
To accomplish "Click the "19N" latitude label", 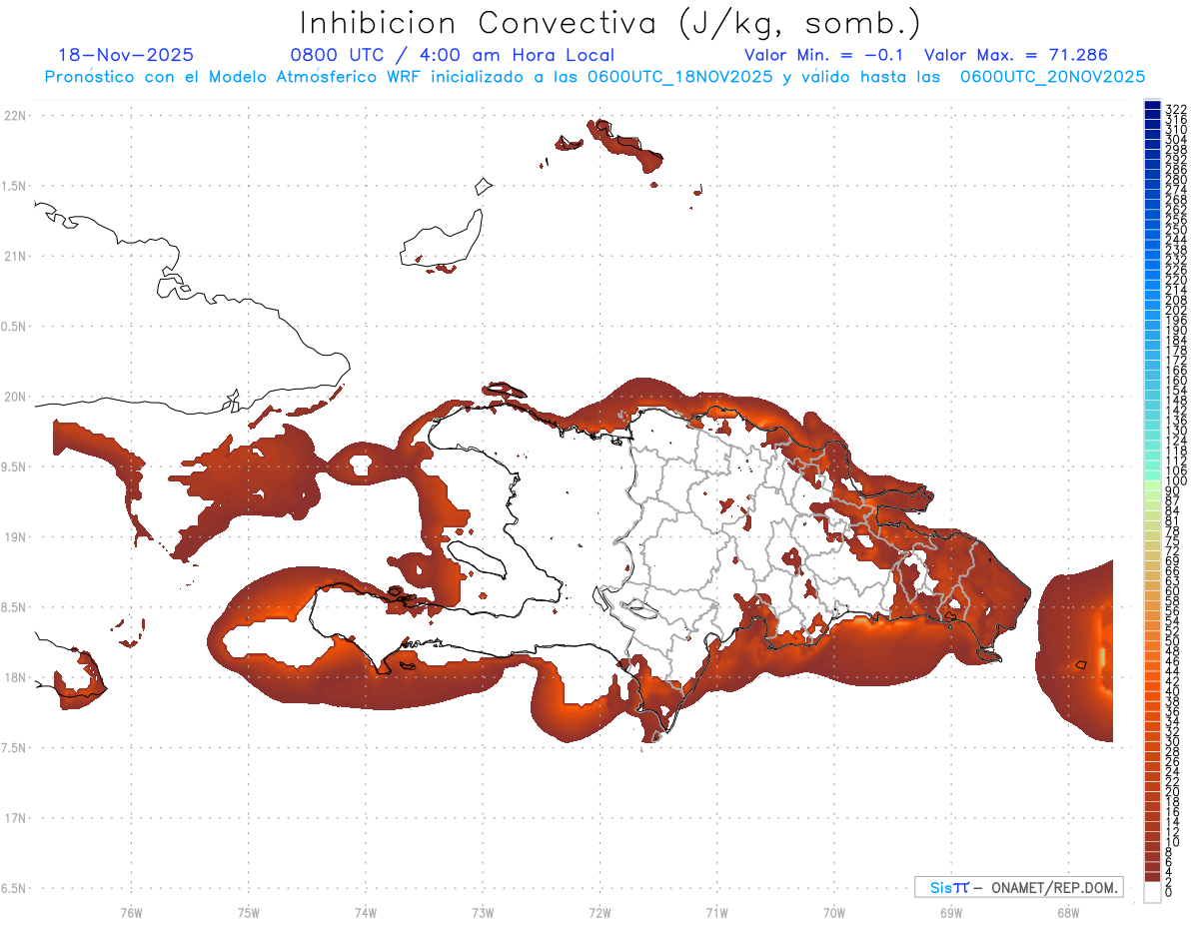I will pyautogui.click(x=15, y=536).
